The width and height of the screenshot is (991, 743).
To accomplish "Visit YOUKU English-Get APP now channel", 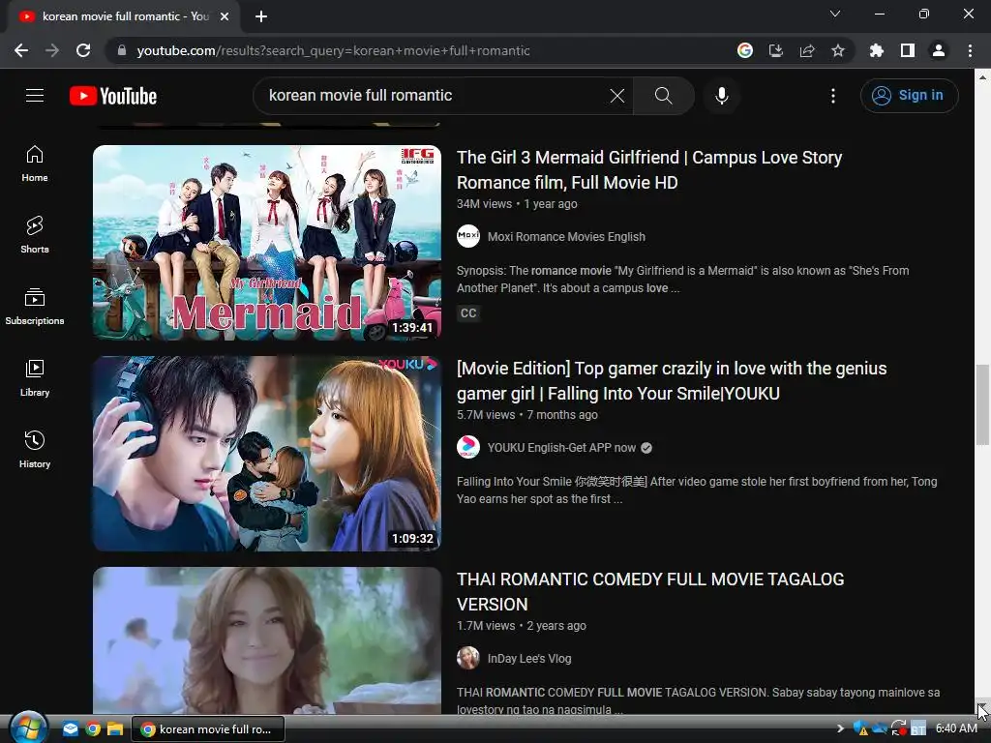I will (561, 448).
